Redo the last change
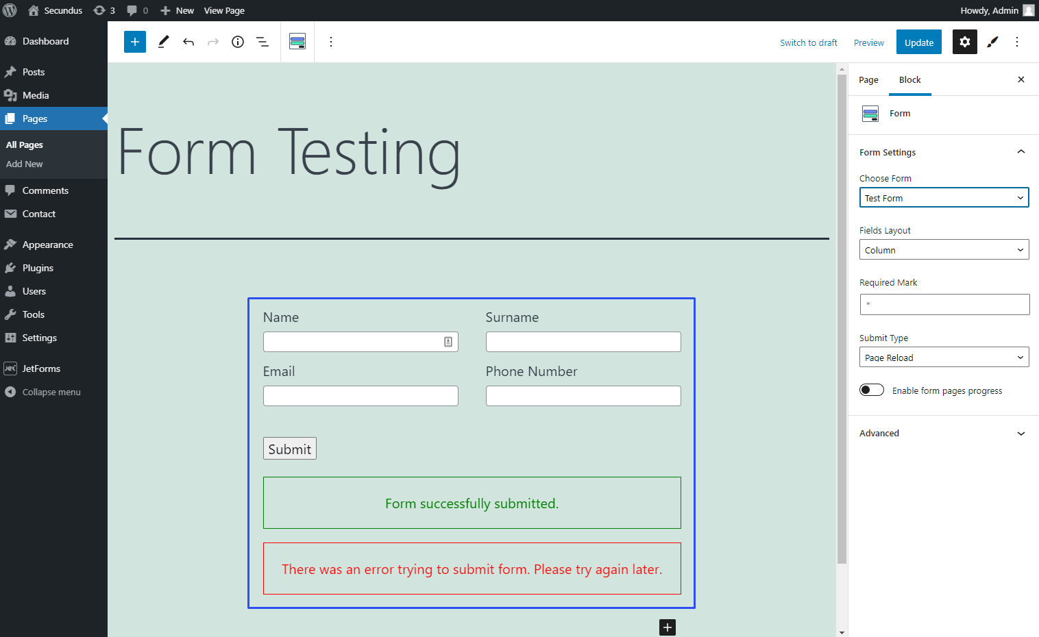The image size is (1039, 637). (x=212, y=42)
